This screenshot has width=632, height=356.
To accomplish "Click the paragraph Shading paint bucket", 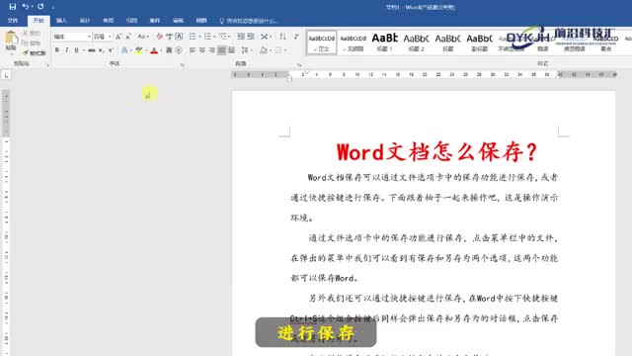I will coord(264,50).
